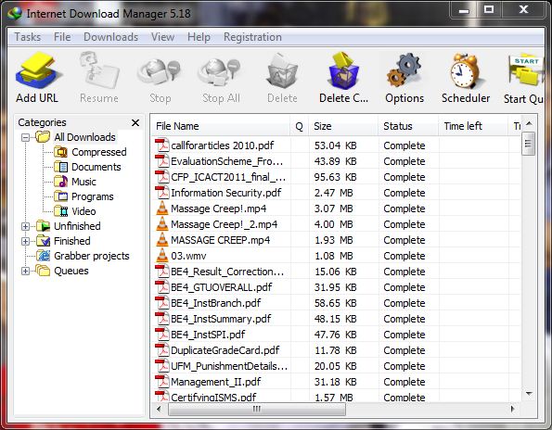
Task: Click the Documents category folder icon
Action: coord(61,167)
